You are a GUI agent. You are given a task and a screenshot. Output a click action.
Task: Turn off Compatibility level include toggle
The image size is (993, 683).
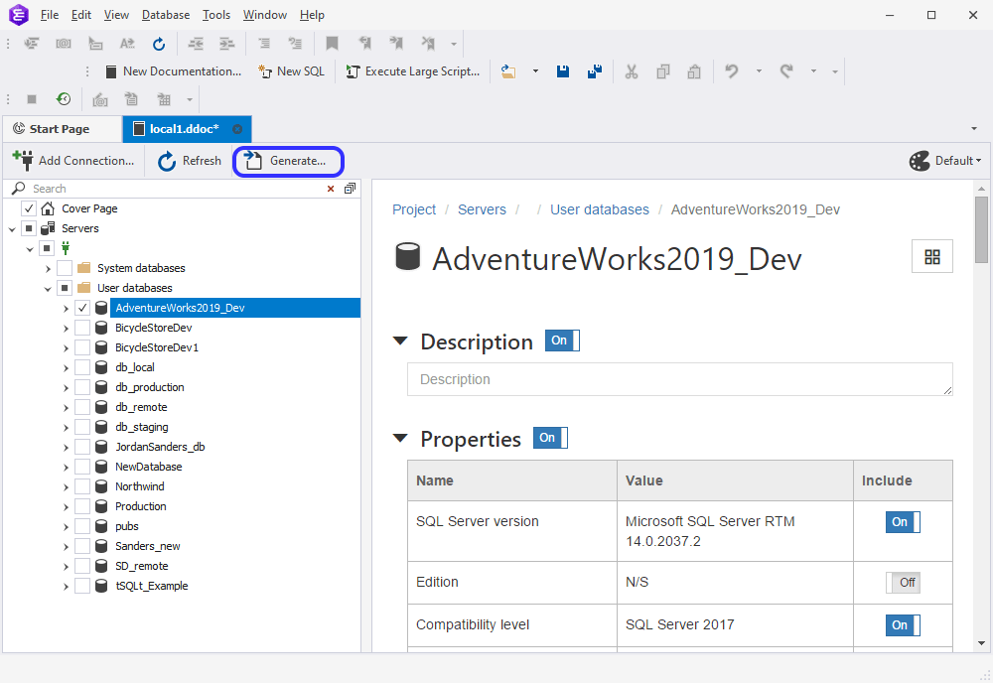point(903,625)
